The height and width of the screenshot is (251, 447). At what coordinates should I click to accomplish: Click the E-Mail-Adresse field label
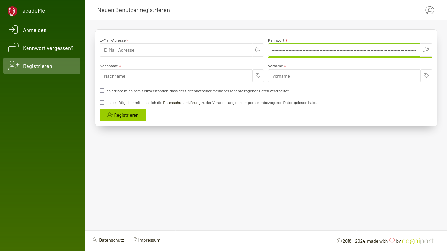click(113, 40)
